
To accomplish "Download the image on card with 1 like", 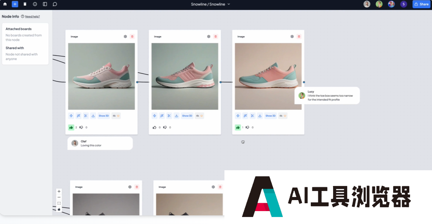I will (260, 116).
